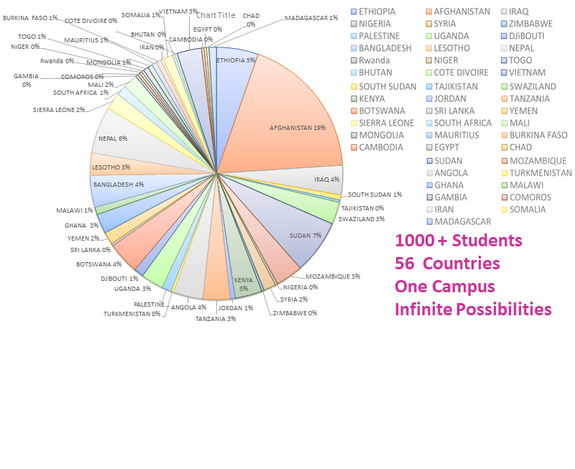Select the "MADAGASCAR 1%" data label
The height and width of the screenshot is (469, 575).
pyautogui.click(x=311, y=18)
